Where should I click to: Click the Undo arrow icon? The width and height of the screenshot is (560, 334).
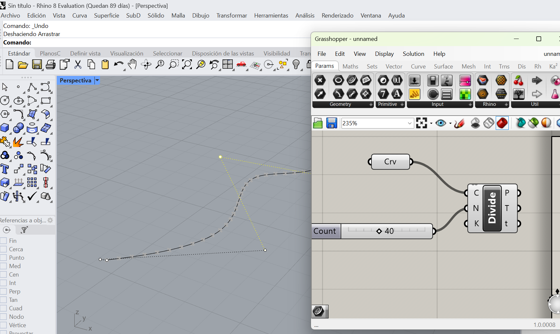(118, 65)
